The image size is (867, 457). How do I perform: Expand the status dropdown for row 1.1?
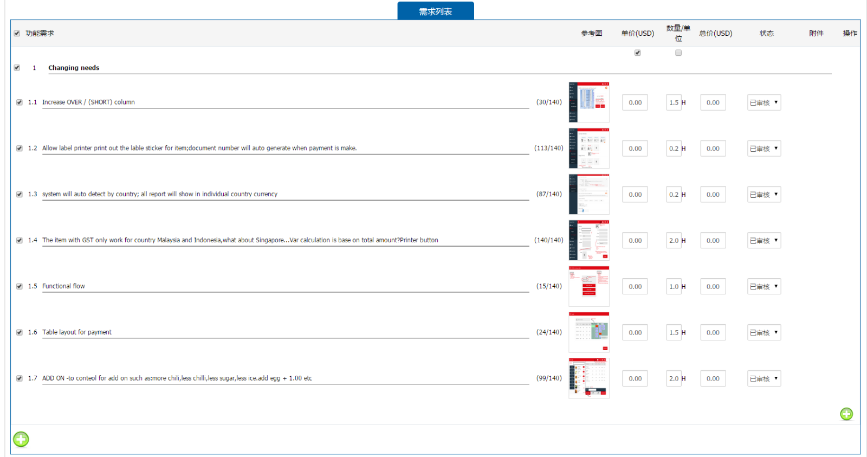coord(764,102)
